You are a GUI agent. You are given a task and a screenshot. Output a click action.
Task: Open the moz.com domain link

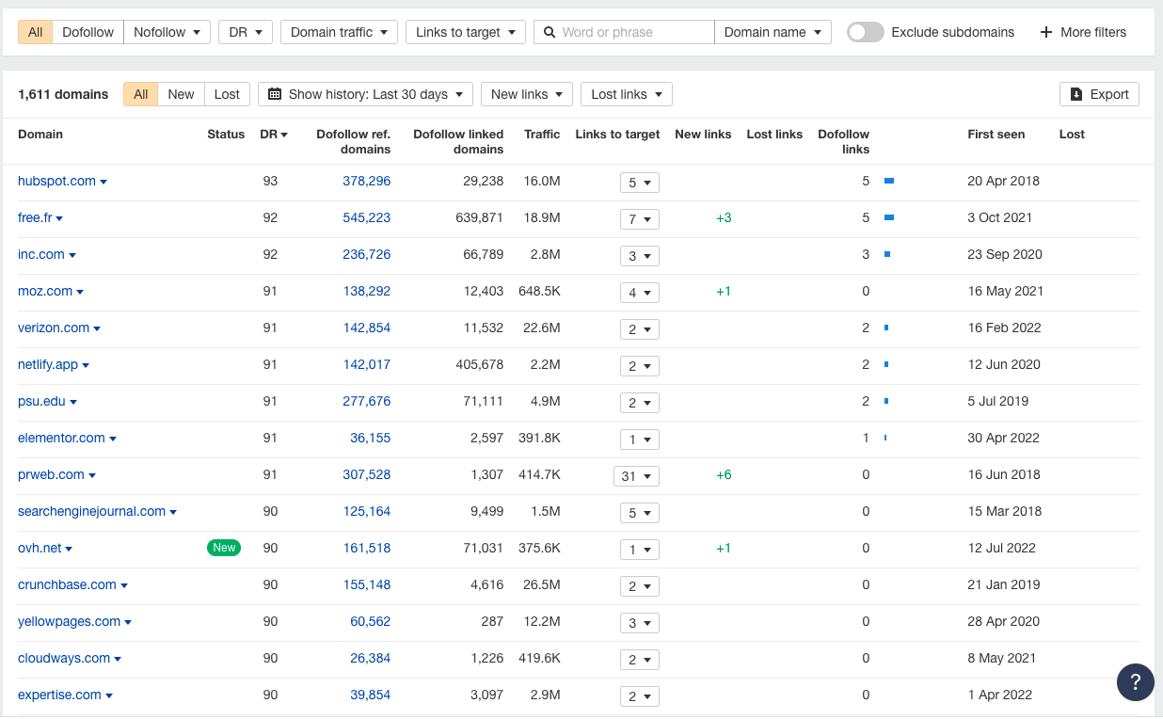point(45,291)
